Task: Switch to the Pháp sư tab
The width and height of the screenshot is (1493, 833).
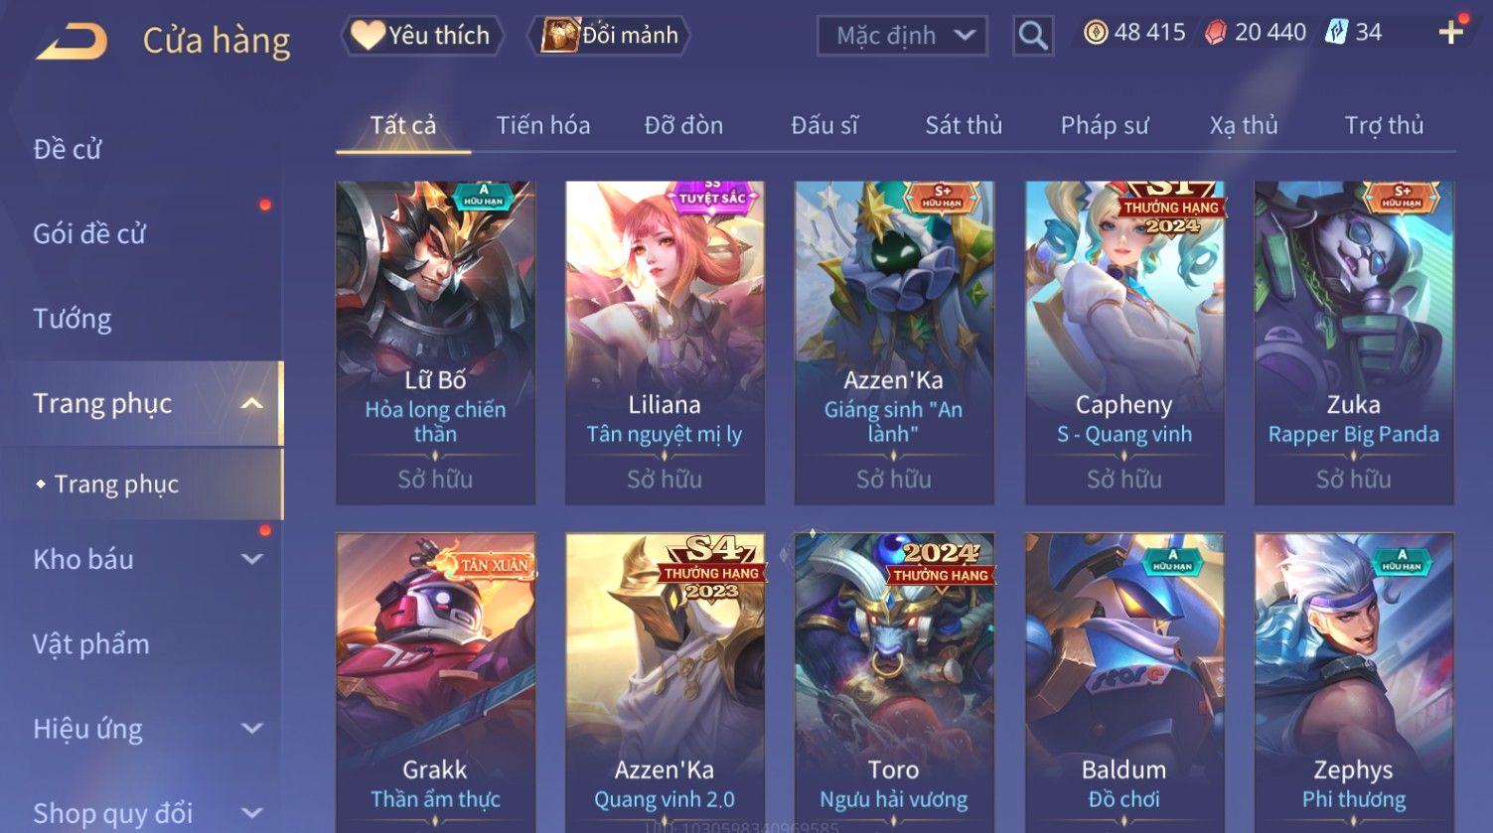Action: coord(1105,125)
